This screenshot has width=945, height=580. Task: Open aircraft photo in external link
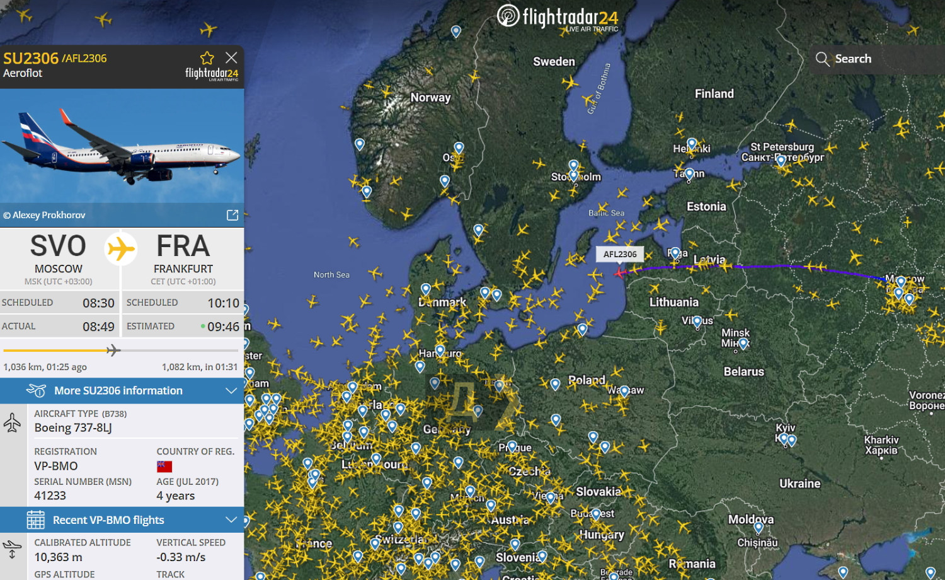point(232,215)
